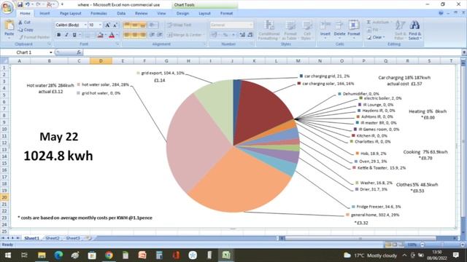Screen dimensions: 467x262
Task: Open Excel Help question mark icon
Action: [441, 13]
